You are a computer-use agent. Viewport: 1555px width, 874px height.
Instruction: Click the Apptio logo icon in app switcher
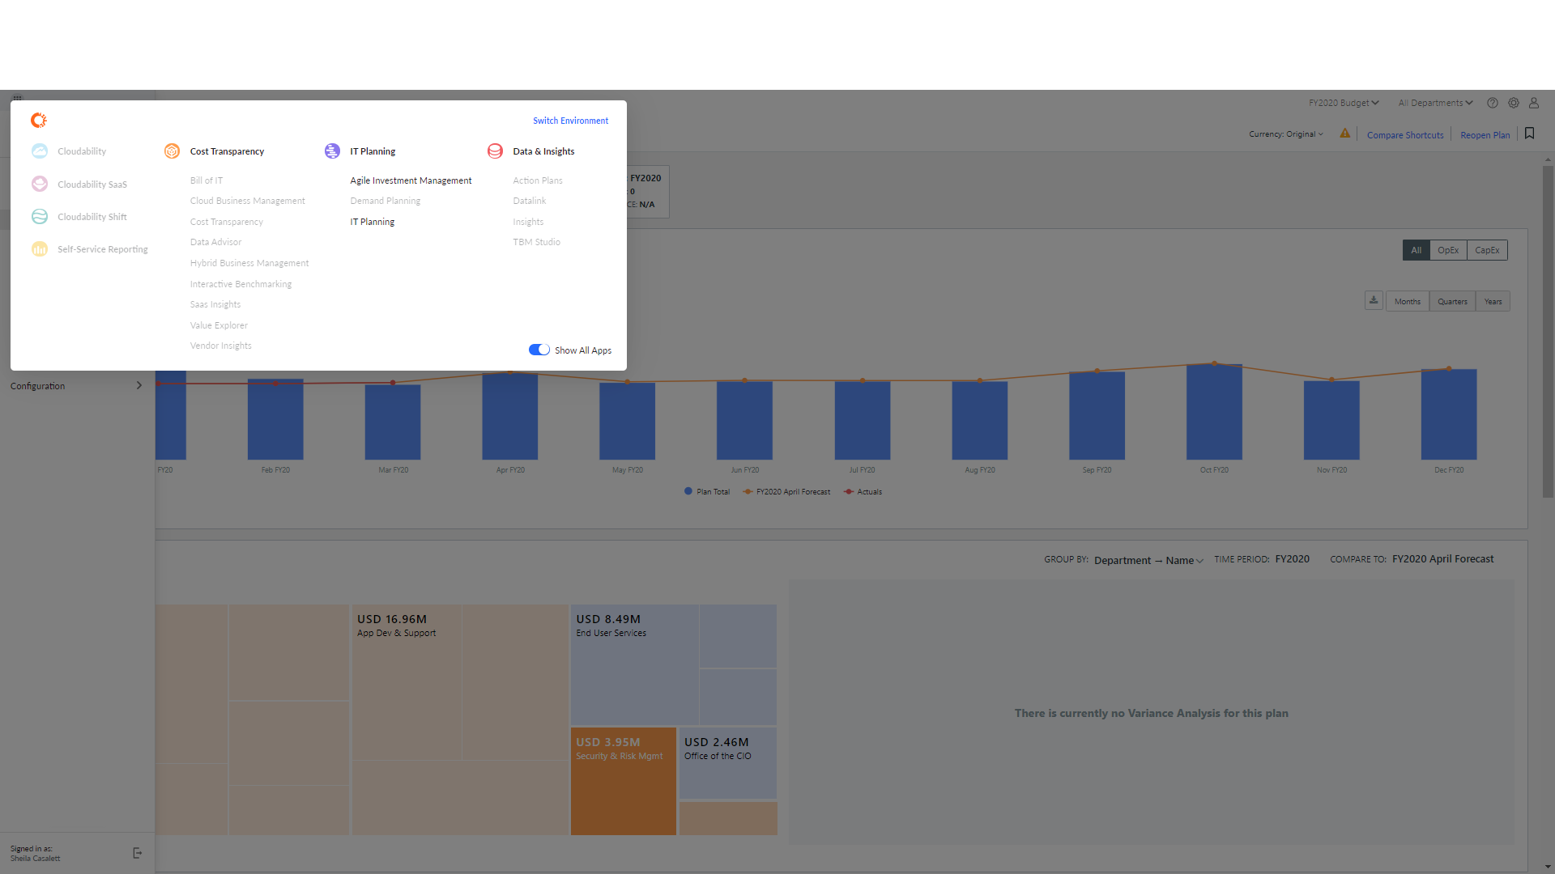tap(38, 121)
